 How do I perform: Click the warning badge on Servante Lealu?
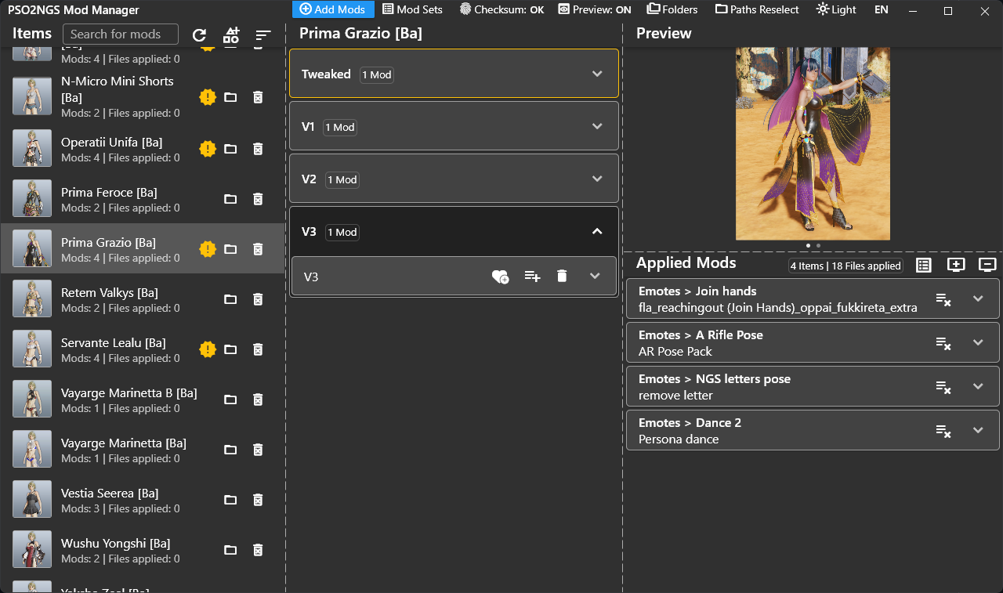point(207,349)
